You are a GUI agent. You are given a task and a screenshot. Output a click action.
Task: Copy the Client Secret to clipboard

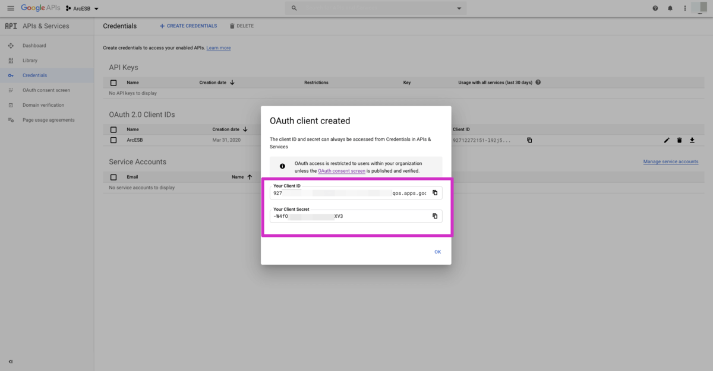[435, 216]
